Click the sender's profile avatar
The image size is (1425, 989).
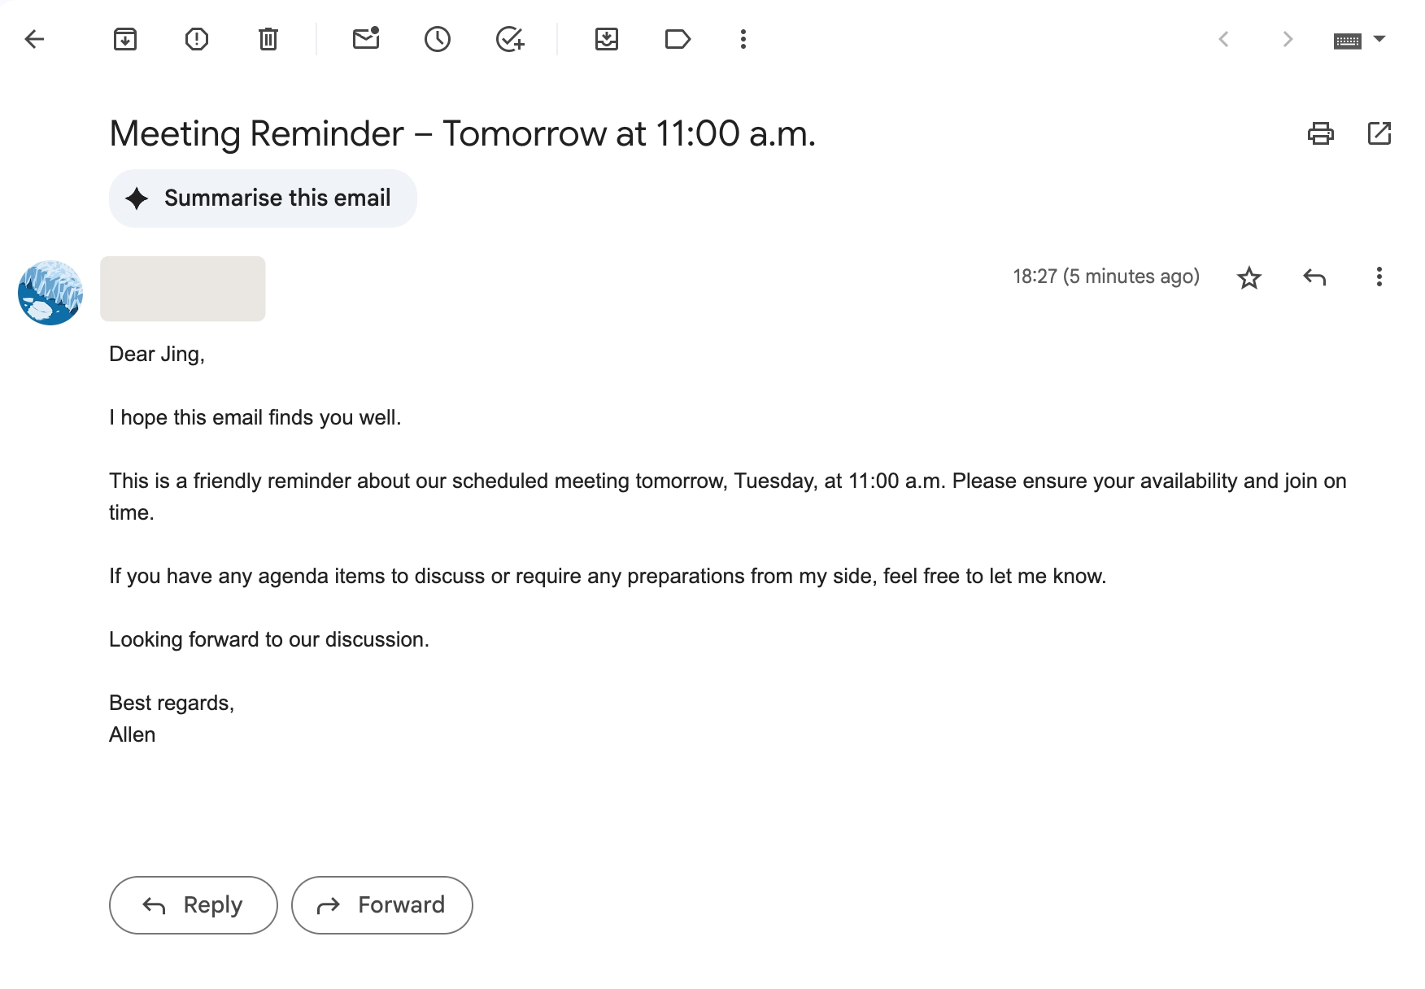coord(50,293)
